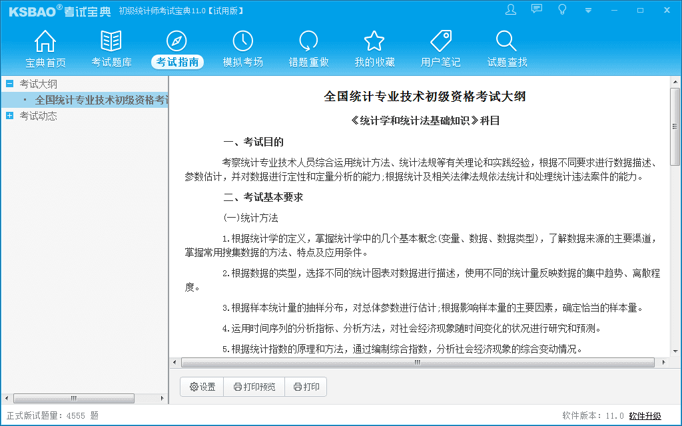Open 模拟考场 clock icon

242,41
